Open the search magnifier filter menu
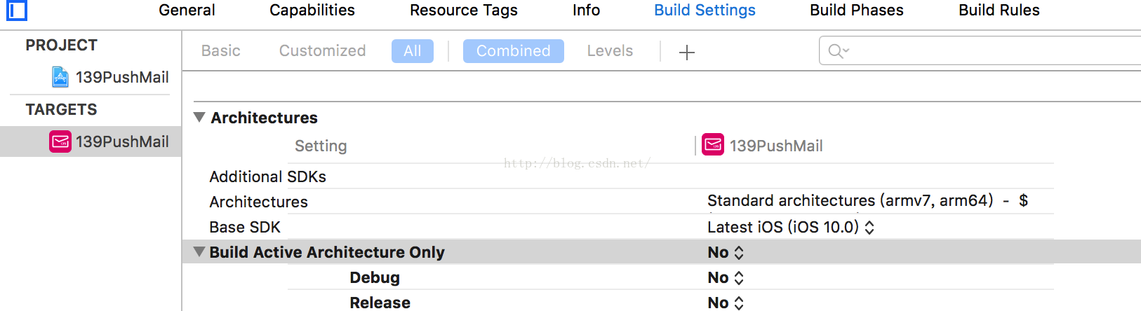 click(x=839, y=51)
